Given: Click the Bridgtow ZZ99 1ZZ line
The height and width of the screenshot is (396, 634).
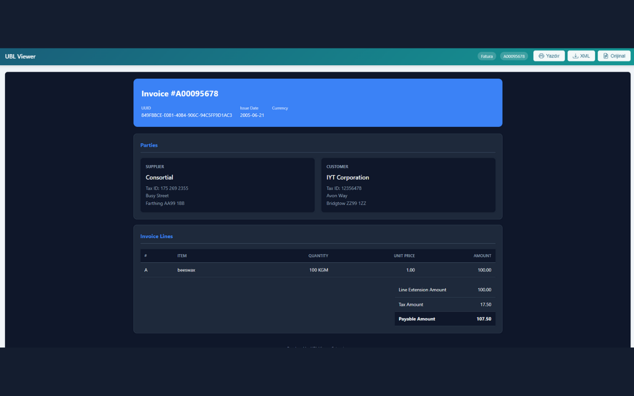Looking at the screenshot, I should (x=346, y=203).
